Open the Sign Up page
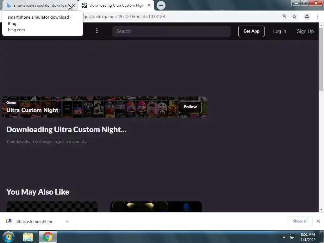Screen dimensions: 324x243 (x=305, y=31)
